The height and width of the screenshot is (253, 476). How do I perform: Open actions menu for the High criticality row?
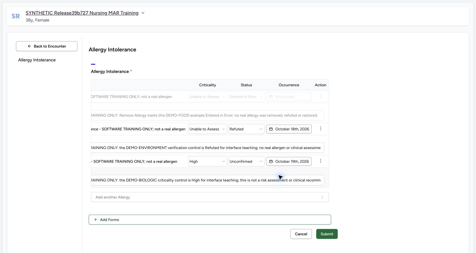pos(320,161)
